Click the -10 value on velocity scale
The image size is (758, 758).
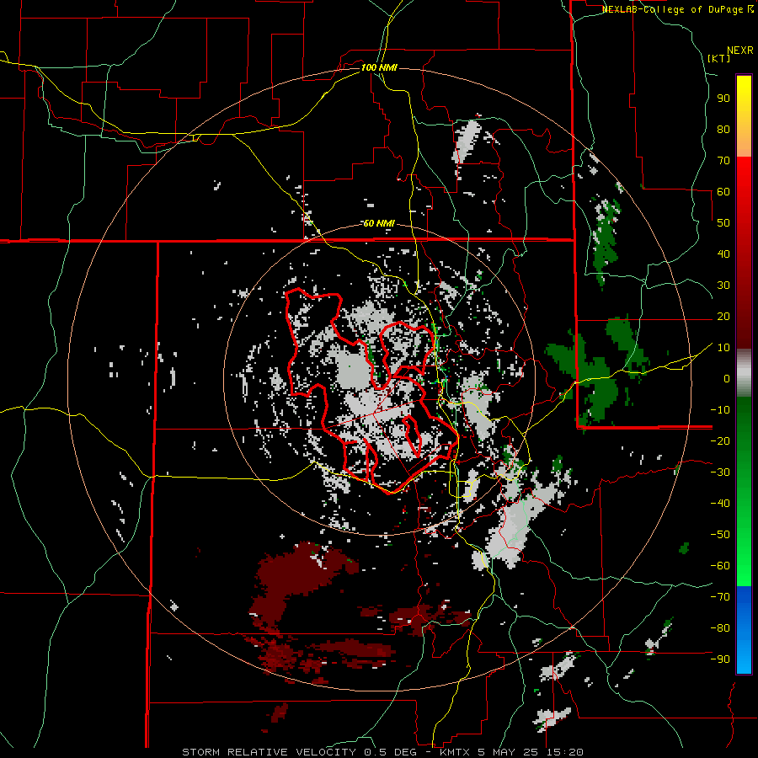tap(720, 410)
